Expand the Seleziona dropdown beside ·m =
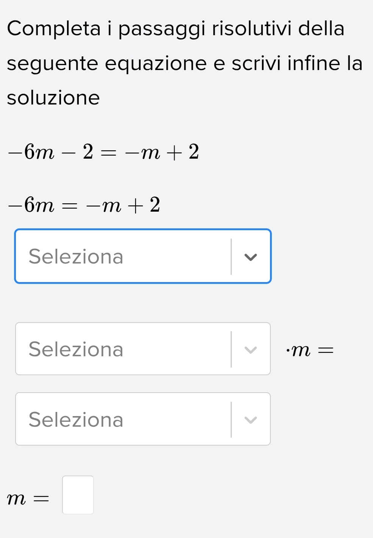373x538 pixels. tap(143, 349)
